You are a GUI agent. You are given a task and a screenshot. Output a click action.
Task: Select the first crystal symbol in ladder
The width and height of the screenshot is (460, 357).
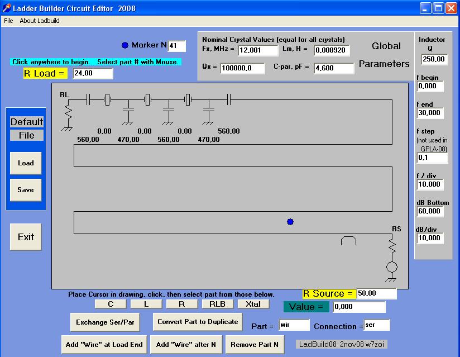108,100
